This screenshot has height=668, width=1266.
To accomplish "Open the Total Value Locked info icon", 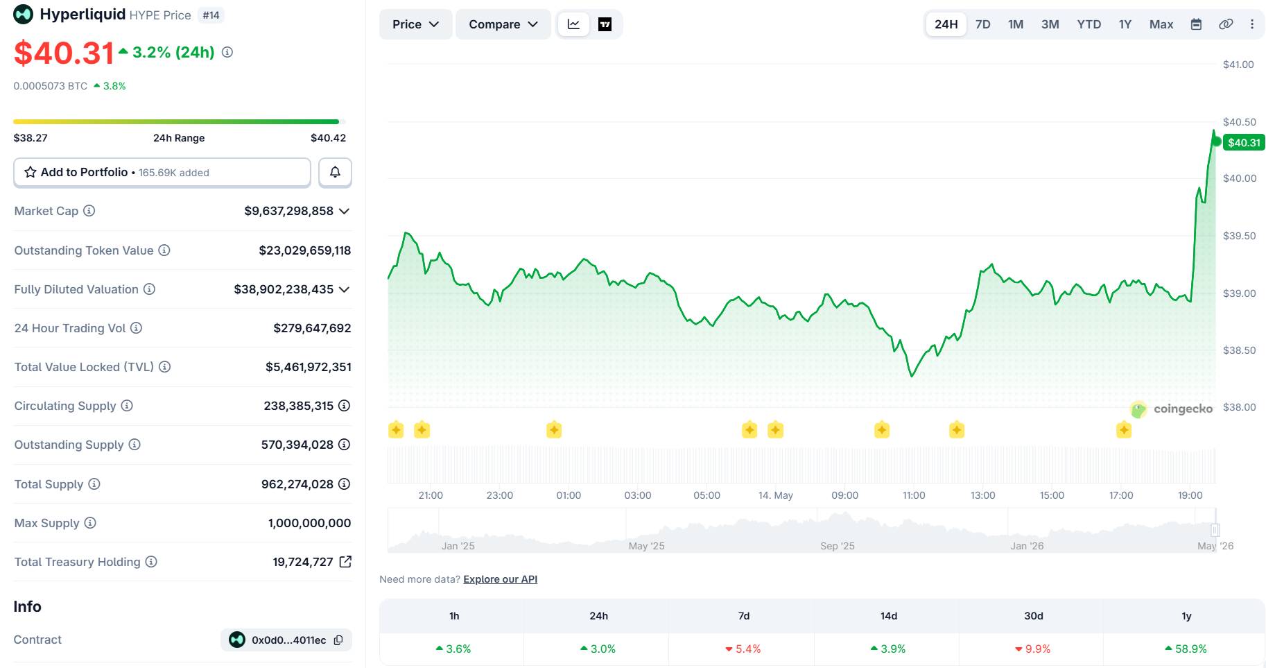I will pyautogui.click(x=165, y=367).
